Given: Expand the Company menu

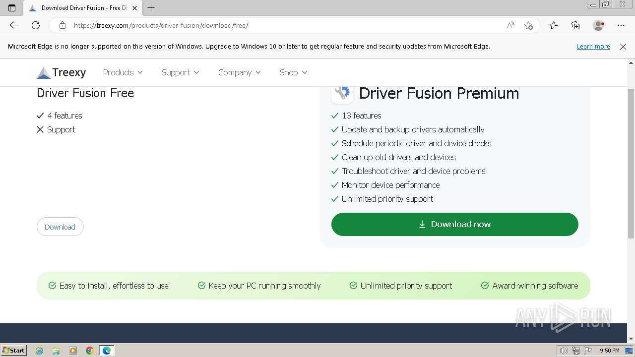Looking at the screenshot, I should coord(239,72).
